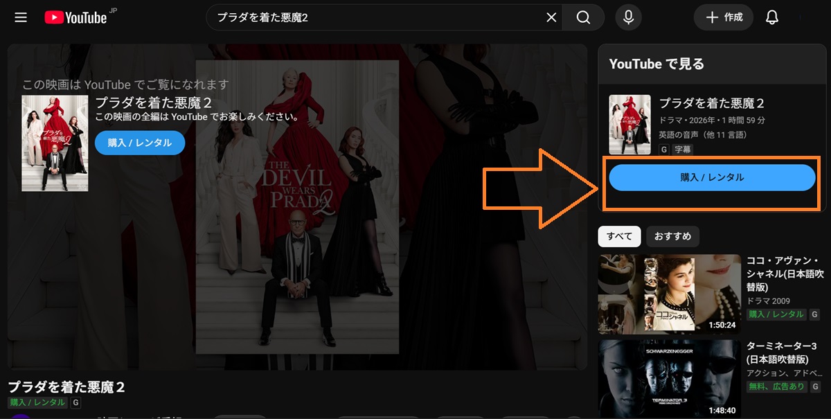Click the 字幕 badge in sidebar card
The height and width of the screenshot is (419, 831).
[683, 149]
